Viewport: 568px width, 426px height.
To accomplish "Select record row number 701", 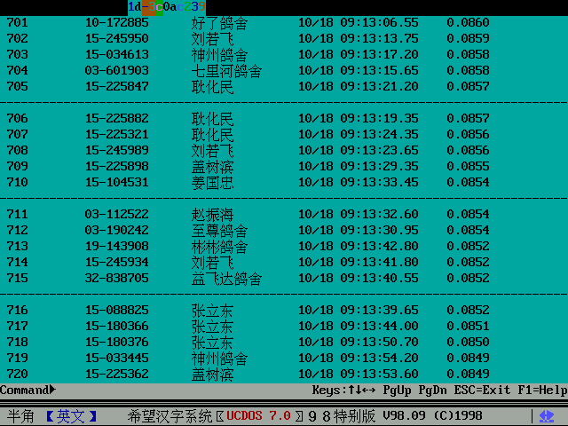I will click(x=17, y=22).
